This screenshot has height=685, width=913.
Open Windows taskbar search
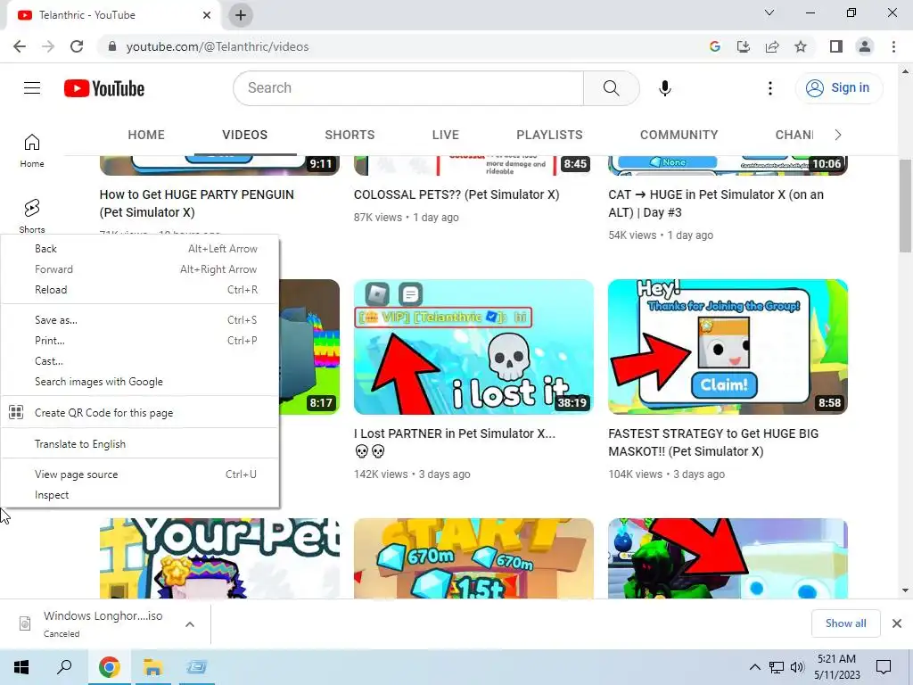tap(64, 667)
